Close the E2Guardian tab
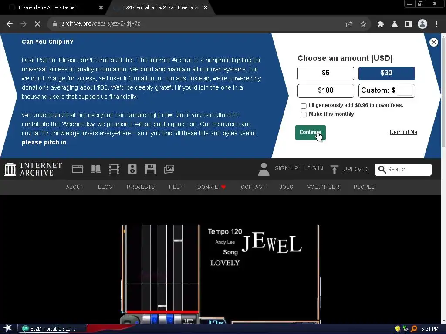Image resolution: width=446 pixels, height=334 pixels. point(101,8)
